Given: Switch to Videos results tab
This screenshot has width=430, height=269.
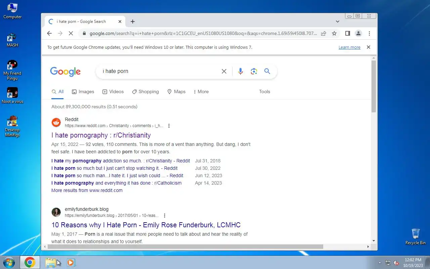Looking at the screenshot, I should click(113, 91).
